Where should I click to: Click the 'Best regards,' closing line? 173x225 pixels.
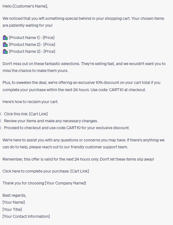pos(14,195)
